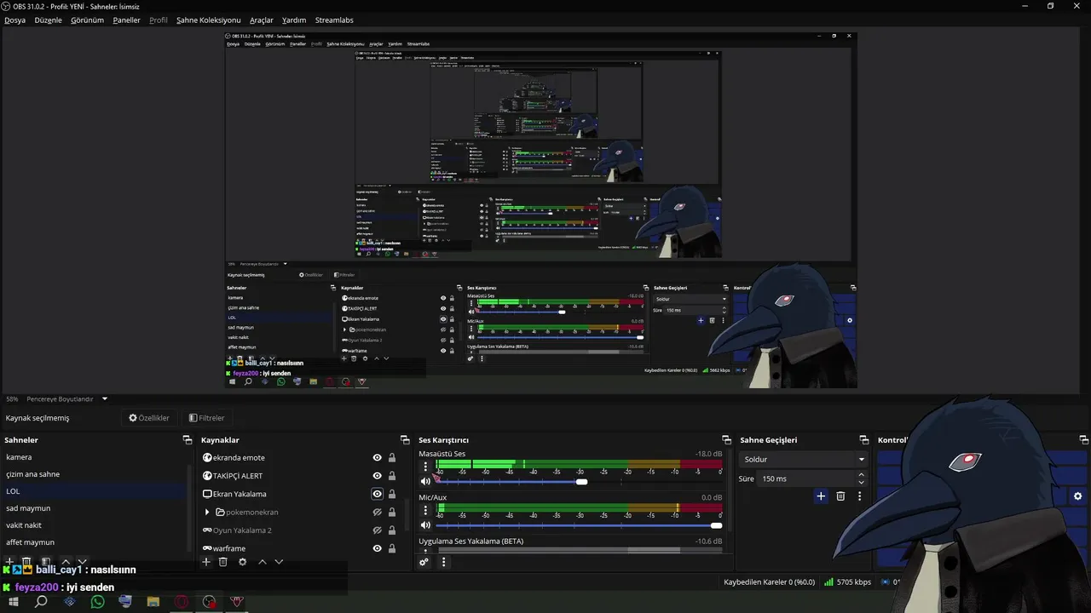Open Masaüstü Ses three-dot options menu
Image resolution: width=1091 pixels, height=613 pixels.
pos(425,467)
